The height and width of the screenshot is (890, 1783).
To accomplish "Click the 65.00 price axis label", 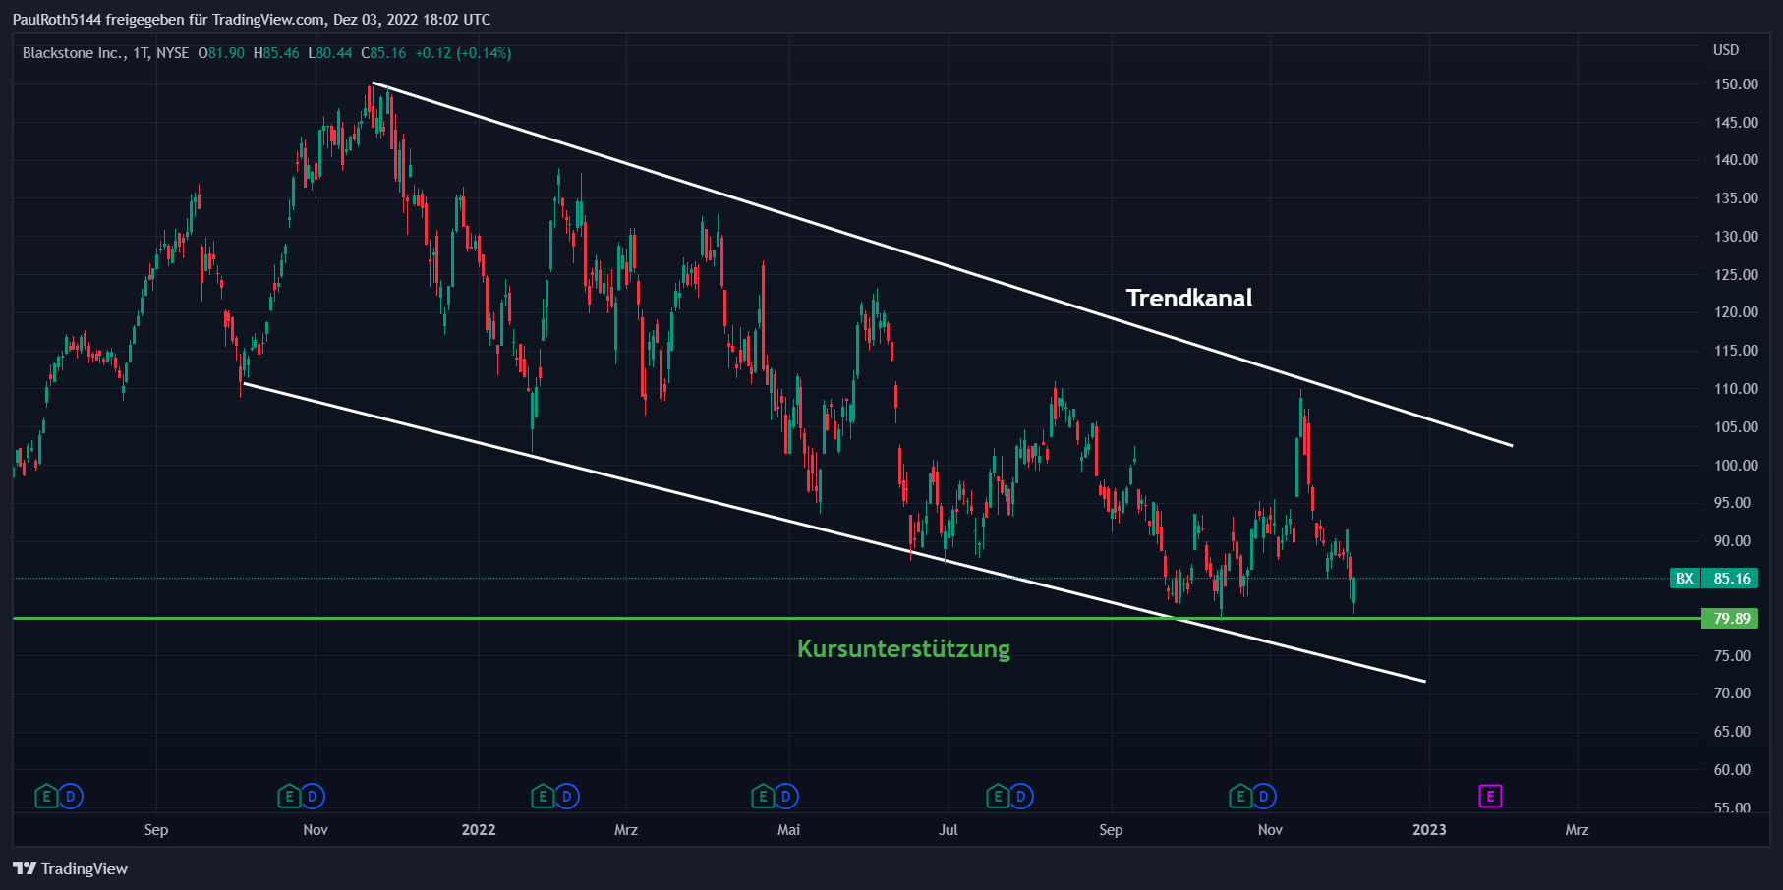I will [x=1732, y=732].
